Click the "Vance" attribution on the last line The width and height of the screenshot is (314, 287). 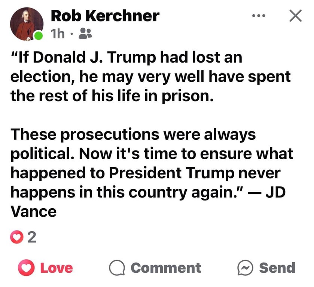coord(33,211)
